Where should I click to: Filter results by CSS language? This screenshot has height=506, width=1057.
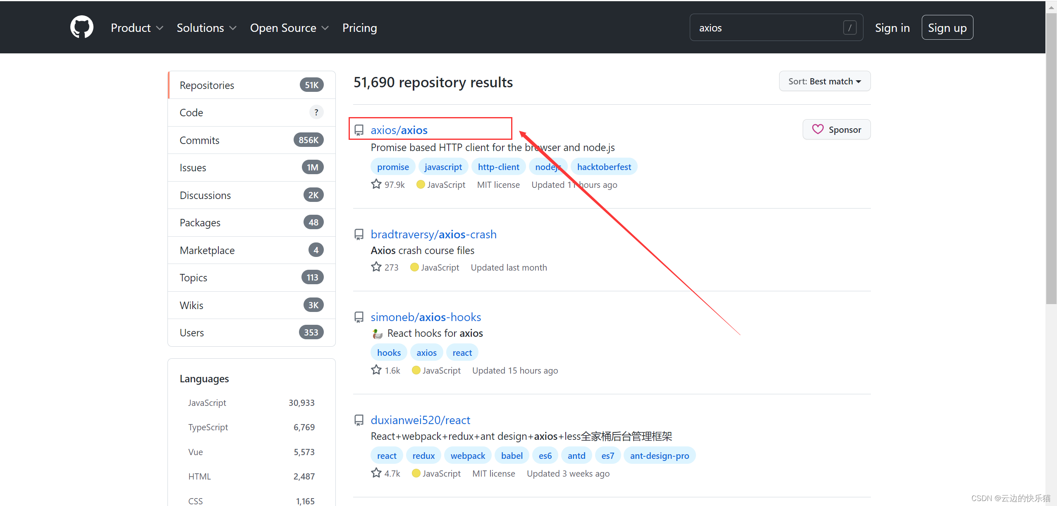pyautogui.click(x=251, y=501)
